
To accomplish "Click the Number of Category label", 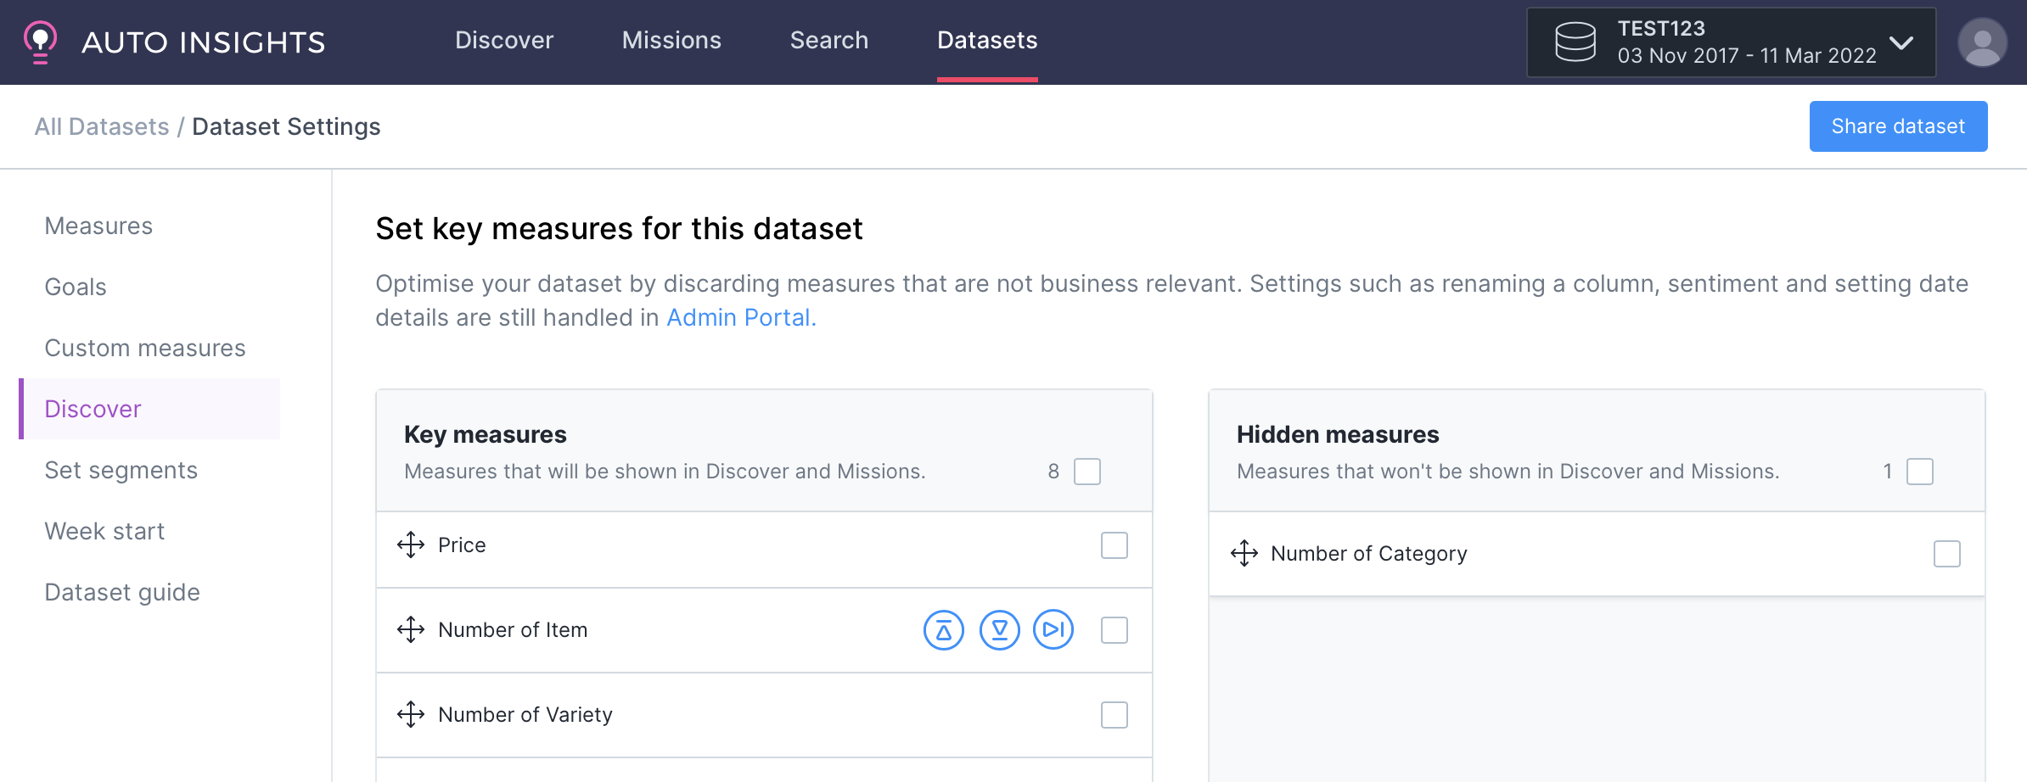I will pyautogui.click(x=1369, y=553).
